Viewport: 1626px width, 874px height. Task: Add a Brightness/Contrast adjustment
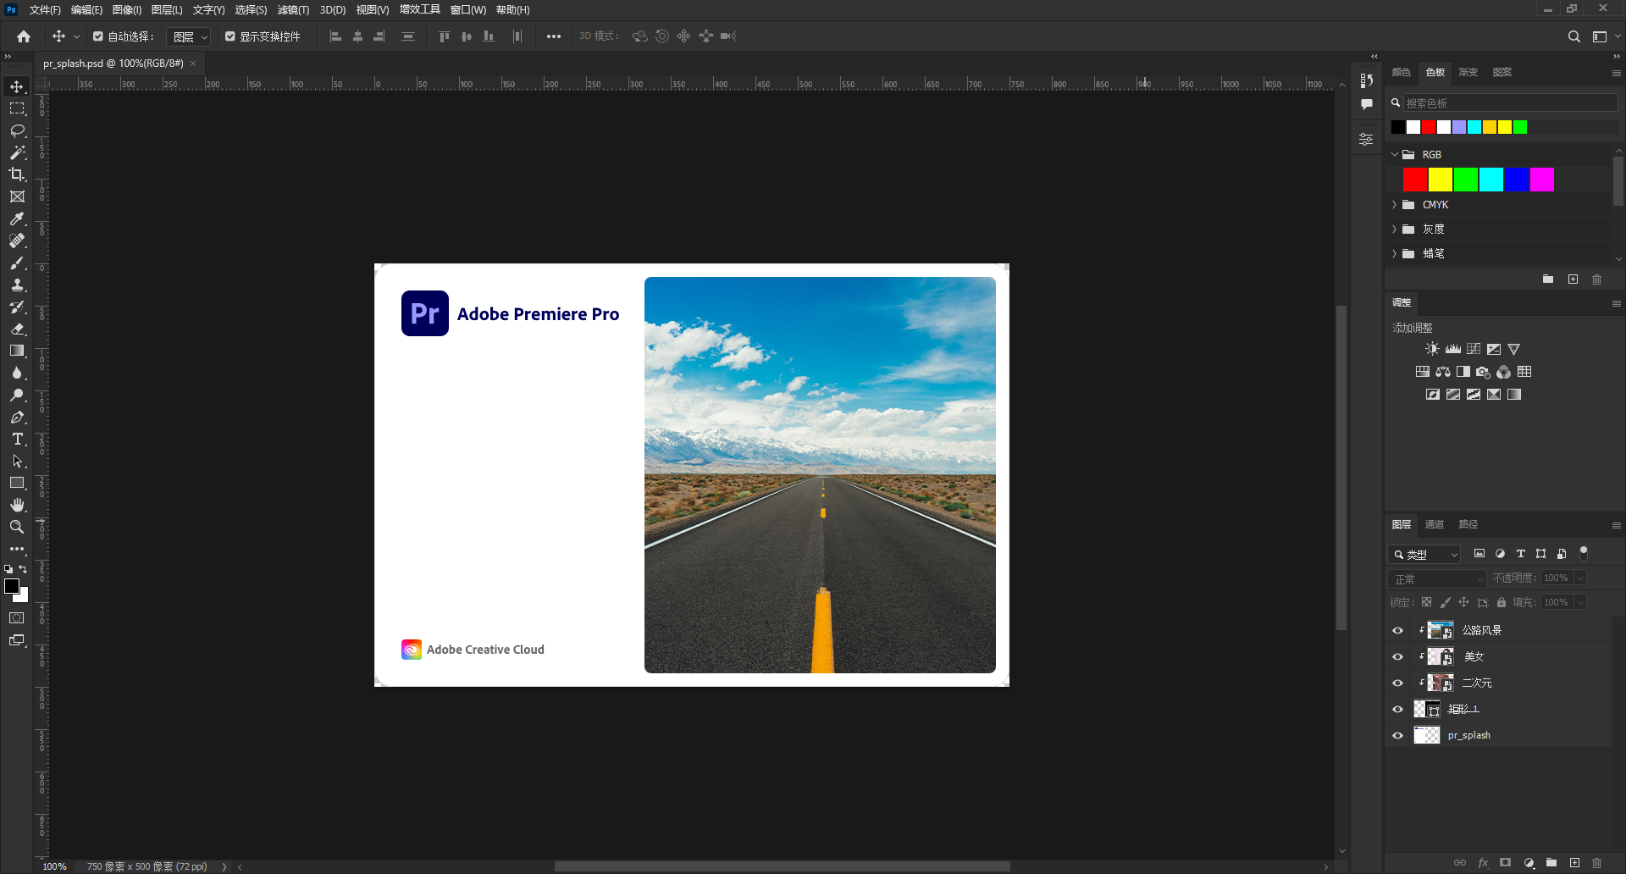pos(1432,349)
